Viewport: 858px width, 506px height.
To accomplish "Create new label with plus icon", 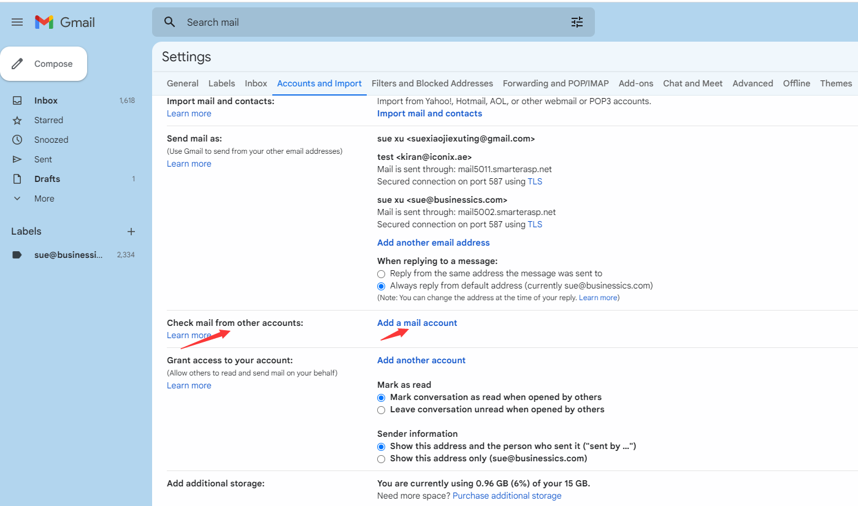I will pos(131,232).
